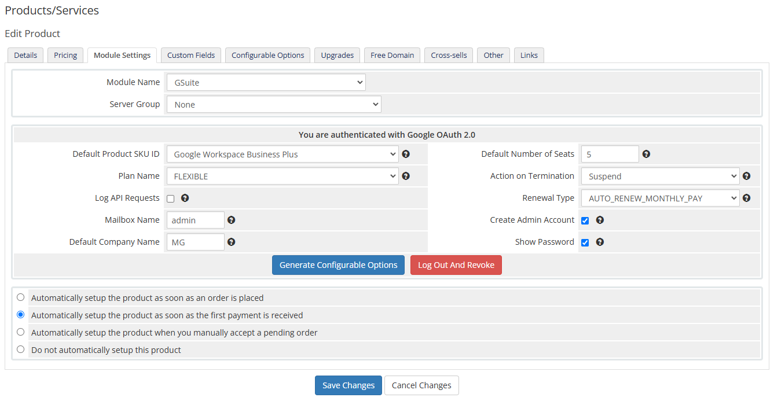Click help icon beside Default Company Name
The image size is (774, 401).
point(231,242)
